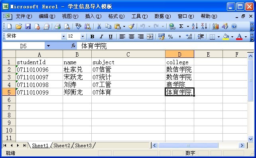The width and height of the screenshot is (256, 158).
Task: Merge and center selected cells
Action: click(x=150, y=37)
